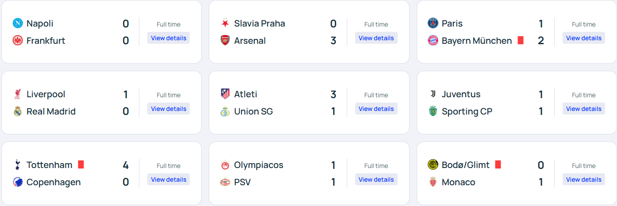Click Bayern München's red card indicator
617x206 pixels.
coord(521,40)
